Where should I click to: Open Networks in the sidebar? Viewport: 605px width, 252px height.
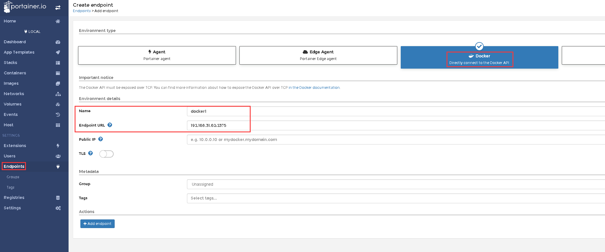click(14, 94)
